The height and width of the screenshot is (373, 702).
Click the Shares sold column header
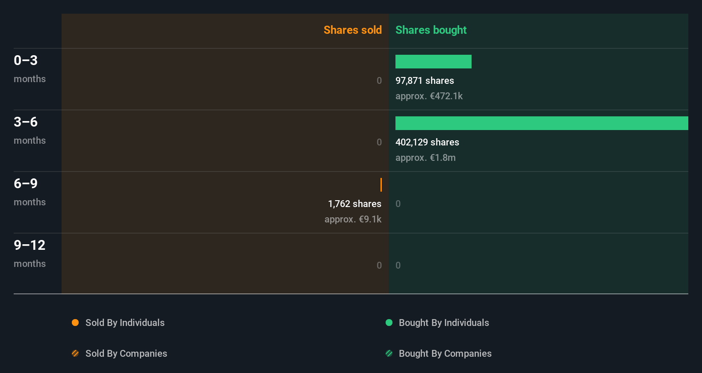click(x=353, y=30)
